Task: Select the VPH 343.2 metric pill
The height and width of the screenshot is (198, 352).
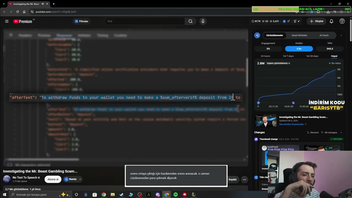Action: coord(330,49)
